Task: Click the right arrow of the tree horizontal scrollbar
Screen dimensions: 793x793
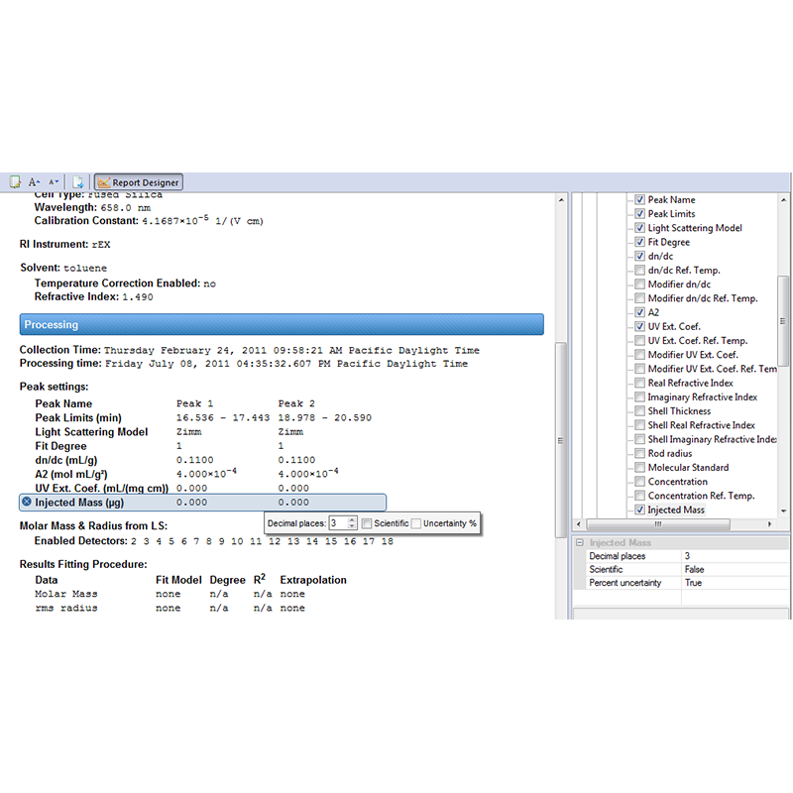Action: click(x=770, y=524)
